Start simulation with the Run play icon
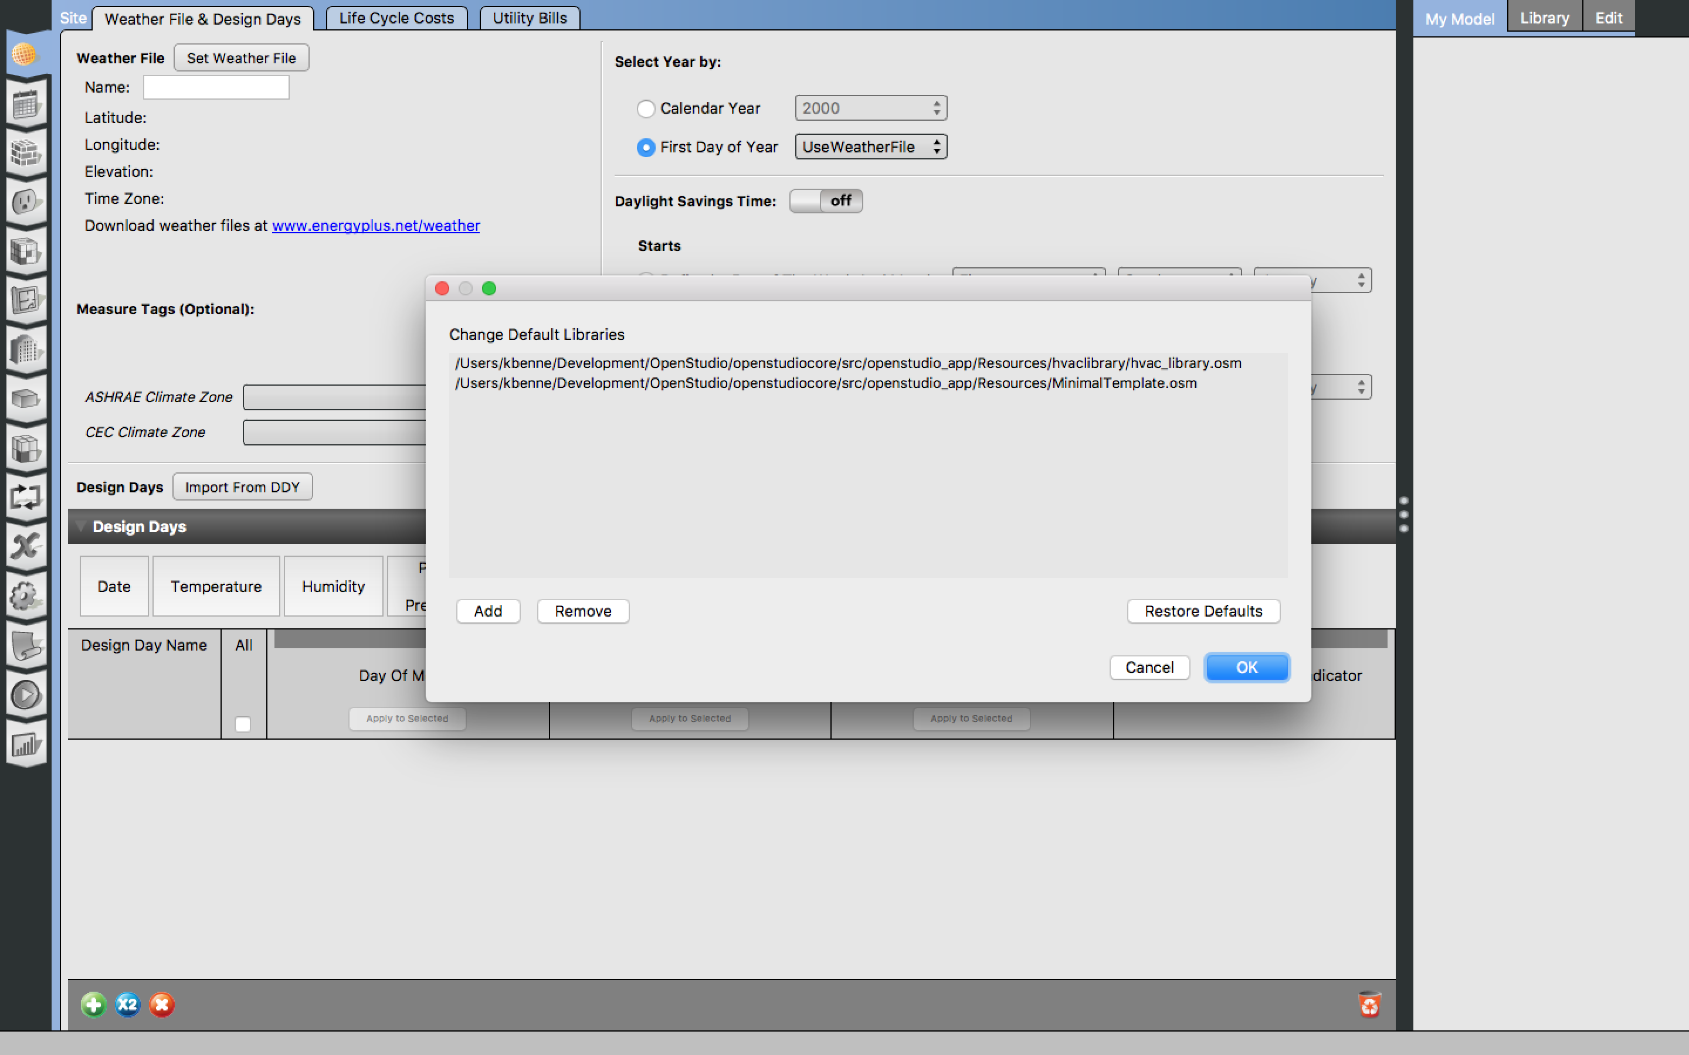This screenshot has height=1055, width=1689. click(26, 696)
